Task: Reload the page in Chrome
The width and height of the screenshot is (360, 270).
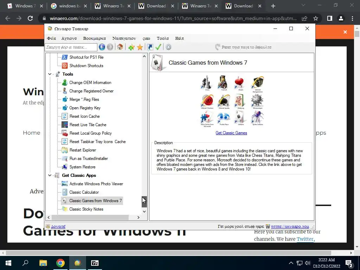Action: click(x=30, y=18)
